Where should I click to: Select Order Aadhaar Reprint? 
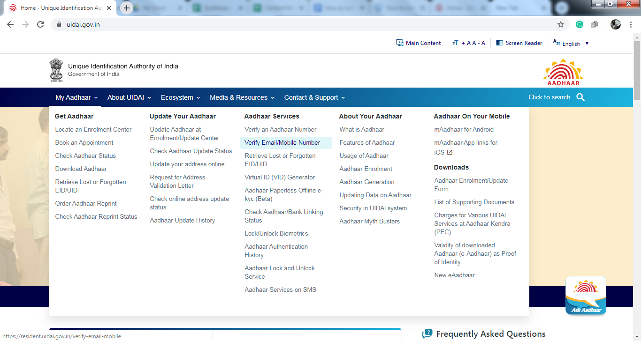tap(86, 204)
